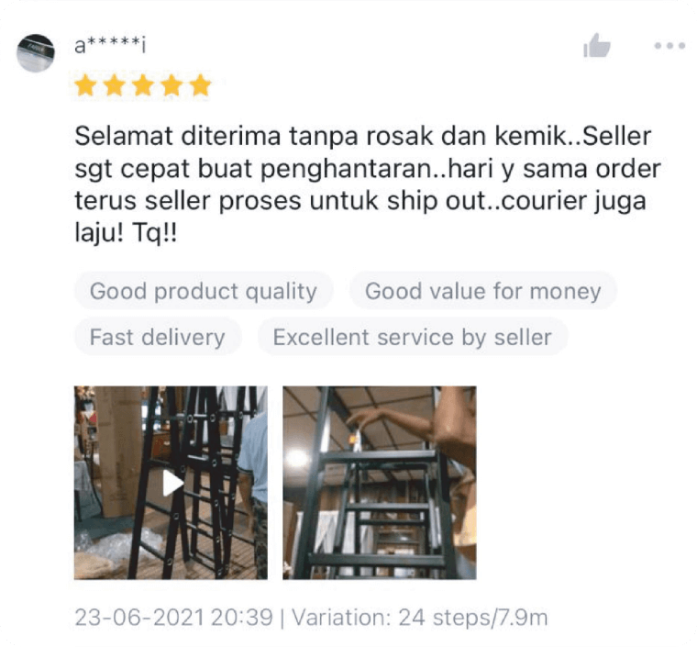
Task: Open the first video thumbnail of ladder
Action: tap(171, 483)
